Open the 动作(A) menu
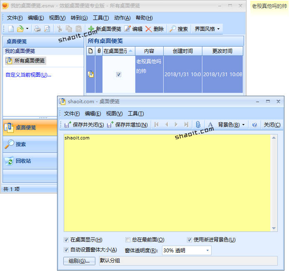The height and width of the screenshot is (271, 289). [x=122, y=18]
